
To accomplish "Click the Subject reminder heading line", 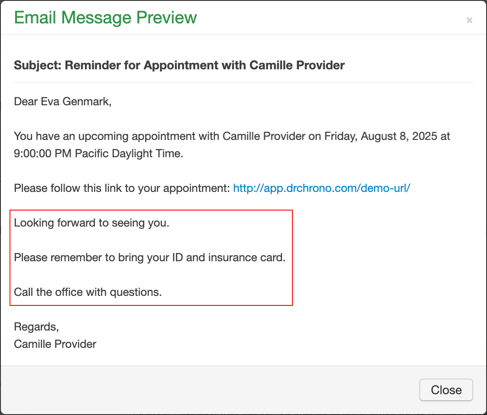I will point(179,65).
